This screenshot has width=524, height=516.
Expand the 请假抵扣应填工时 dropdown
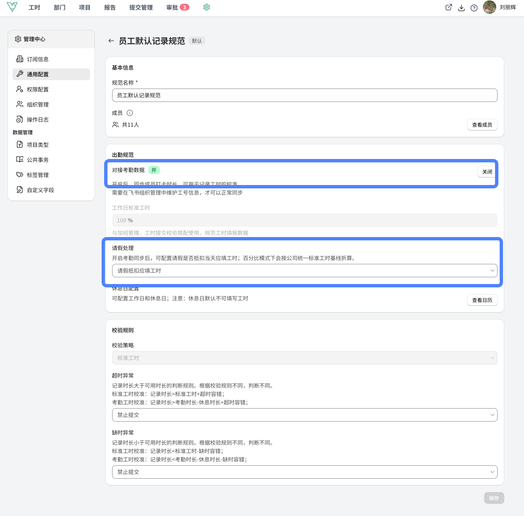(305, 271)
